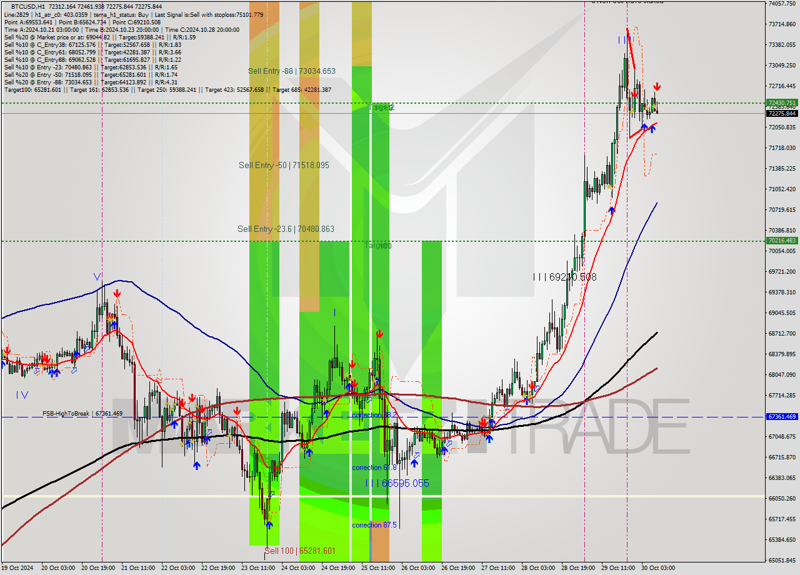The height and width of the screenshot is (575, 800).
Task: Click the 'Target100: 65281.601' summary line
Action: pyautogui.click(x=167, y=89)
